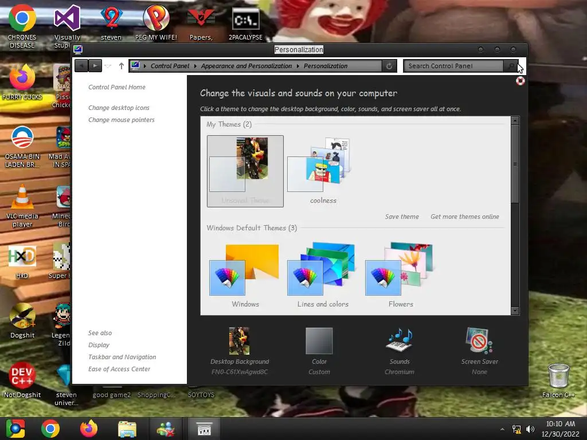The image size is (587, 440).
Task: Click the volume speaker tray icon
Action: click(x=530, y=429)
